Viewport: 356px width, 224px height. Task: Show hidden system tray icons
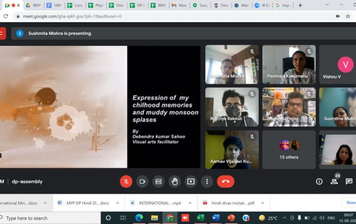point(284,218)
